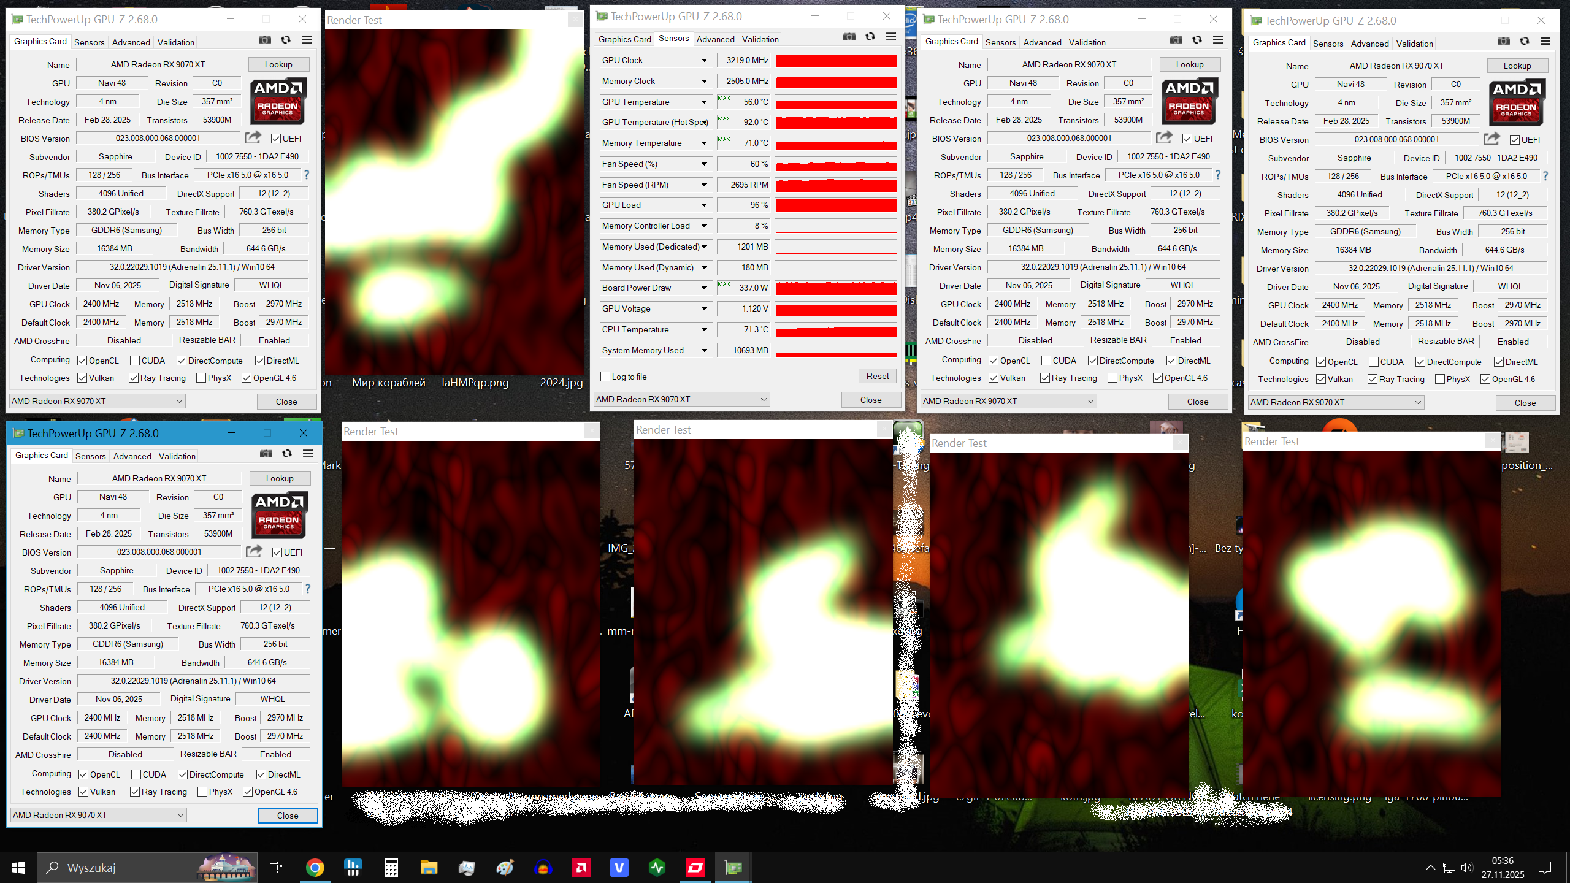The image size is (1570, 883).
Task: Toggle the UEFI checkbox in the blue-titled GPU-Z window
Action: pos(277,552)
